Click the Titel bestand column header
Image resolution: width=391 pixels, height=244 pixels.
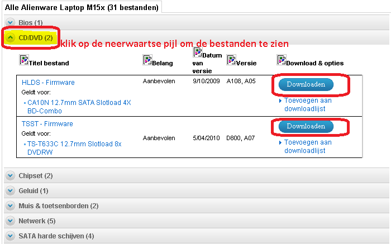49,63
